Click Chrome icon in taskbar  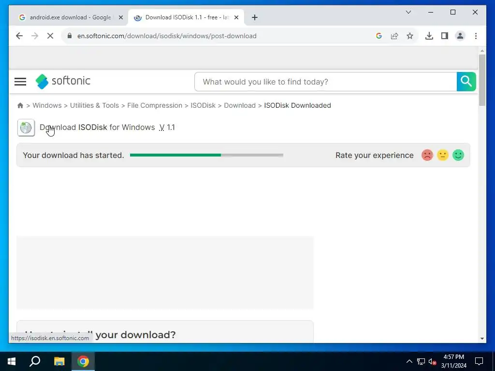(83, 361)
